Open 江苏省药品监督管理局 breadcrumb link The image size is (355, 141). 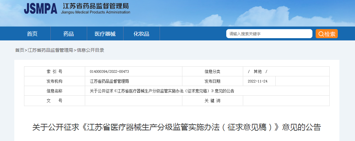coord(50,50)
